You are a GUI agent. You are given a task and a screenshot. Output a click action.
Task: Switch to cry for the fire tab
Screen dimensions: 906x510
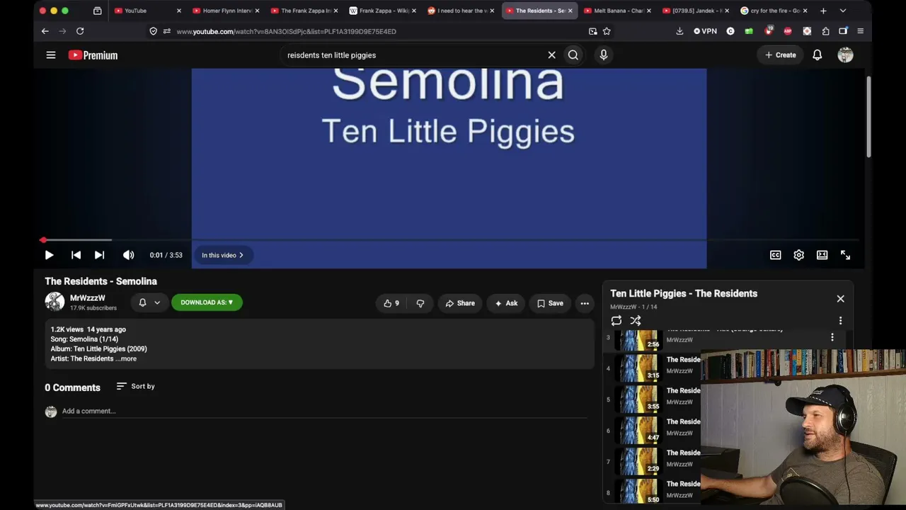pos(773,11)
